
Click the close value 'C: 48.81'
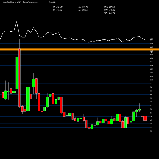(x=58, y=10)
